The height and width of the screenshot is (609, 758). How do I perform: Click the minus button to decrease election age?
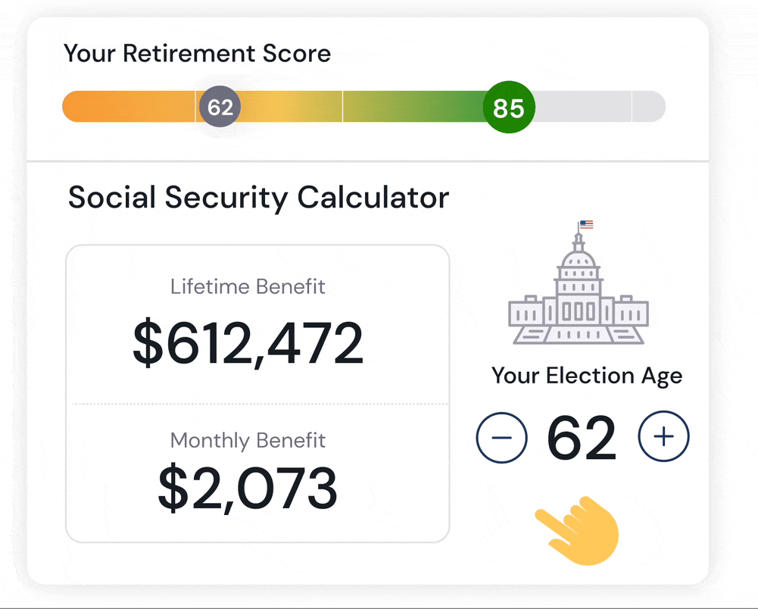coord(501,437)
